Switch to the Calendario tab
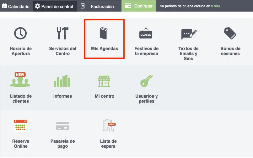Screen dimensions: 253x158 point(16,6)
